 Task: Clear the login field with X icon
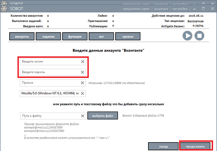pyautogui.click(x=83, y=62)
